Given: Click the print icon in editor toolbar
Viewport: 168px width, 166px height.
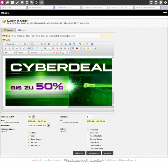Looking at the screenshot, I should point(25,44).
